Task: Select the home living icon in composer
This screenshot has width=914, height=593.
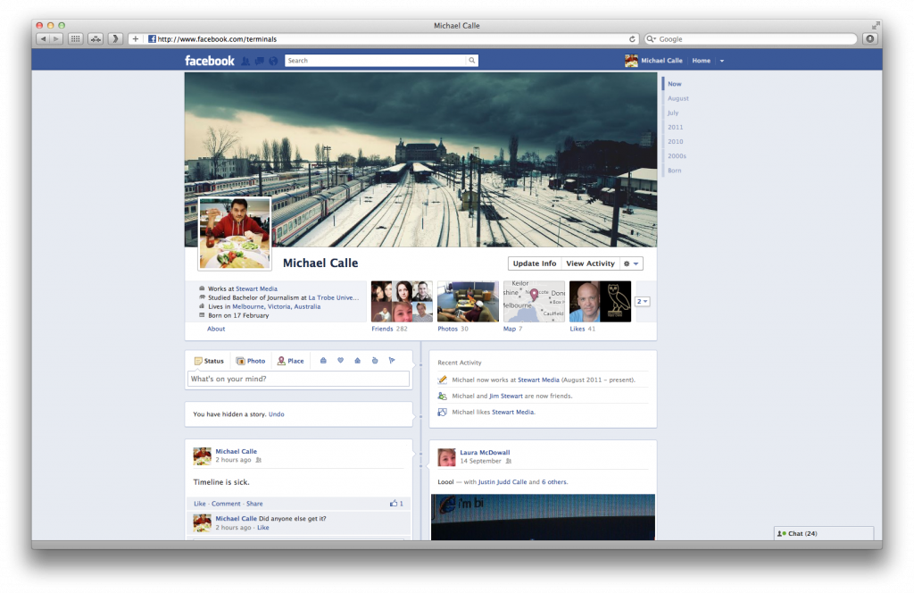Action: coord(357,361)
